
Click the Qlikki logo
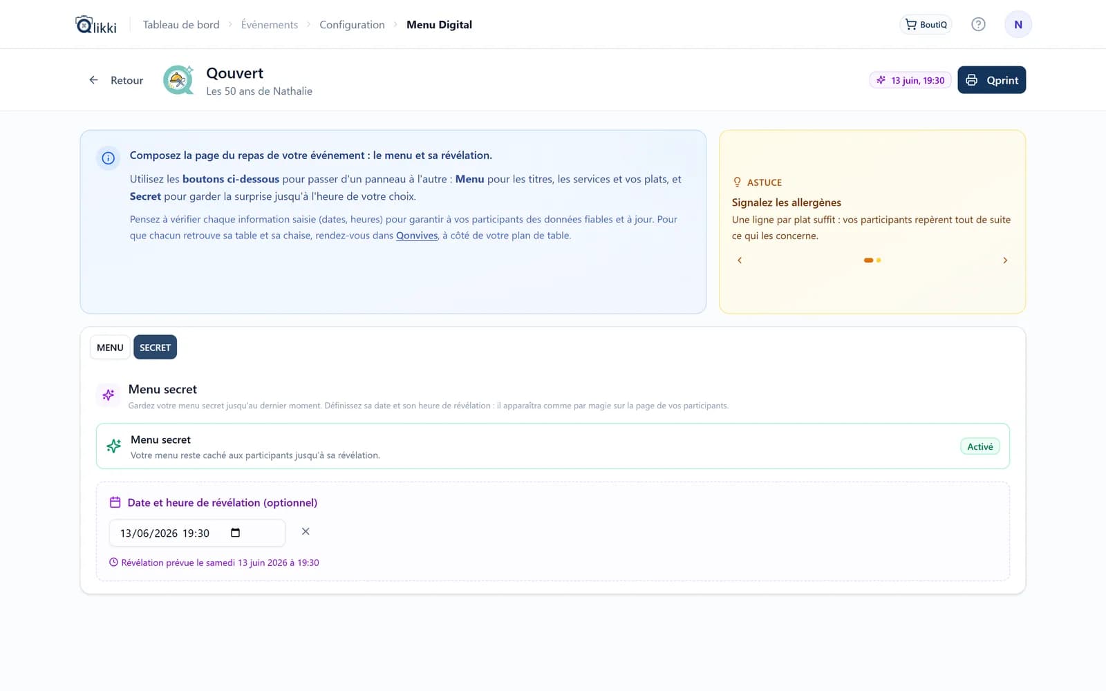pyautogui.click(x=95, y=25)
